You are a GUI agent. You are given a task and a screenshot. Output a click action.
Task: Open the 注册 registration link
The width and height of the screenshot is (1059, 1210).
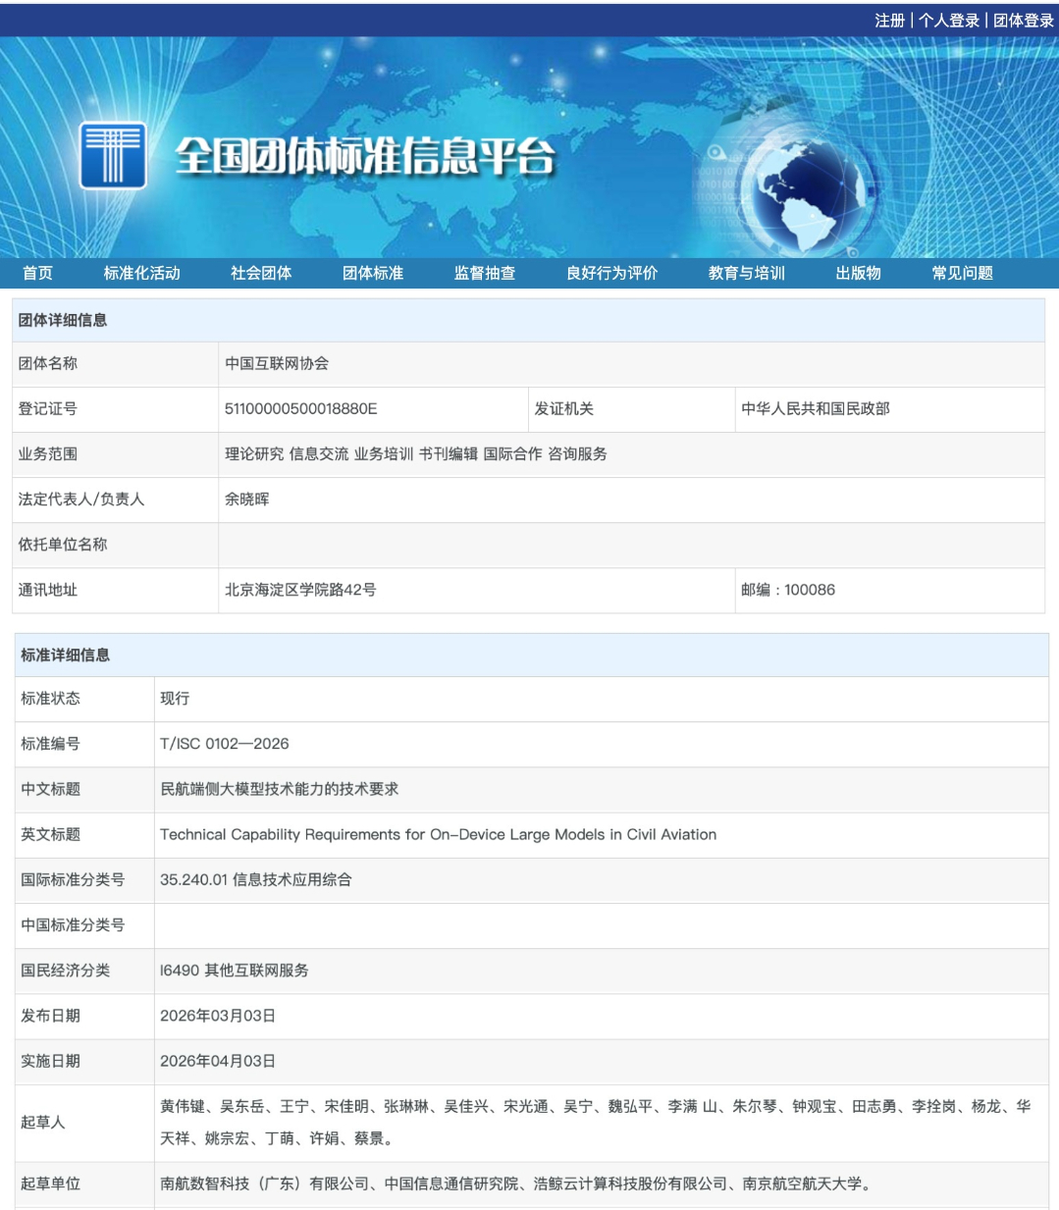coord(889,21)
